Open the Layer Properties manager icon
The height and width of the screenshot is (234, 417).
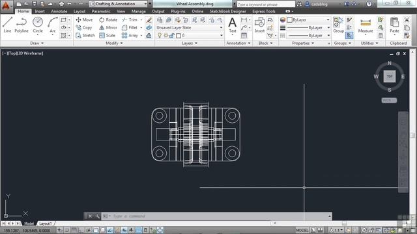pos(160,20)
